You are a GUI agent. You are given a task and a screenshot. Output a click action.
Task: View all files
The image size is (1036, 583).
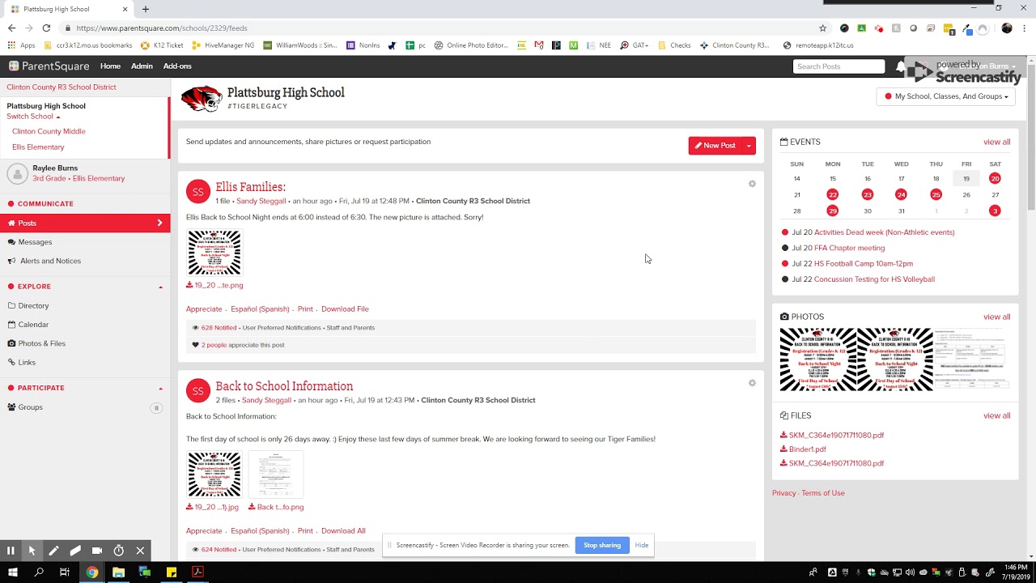pos(996,415)
